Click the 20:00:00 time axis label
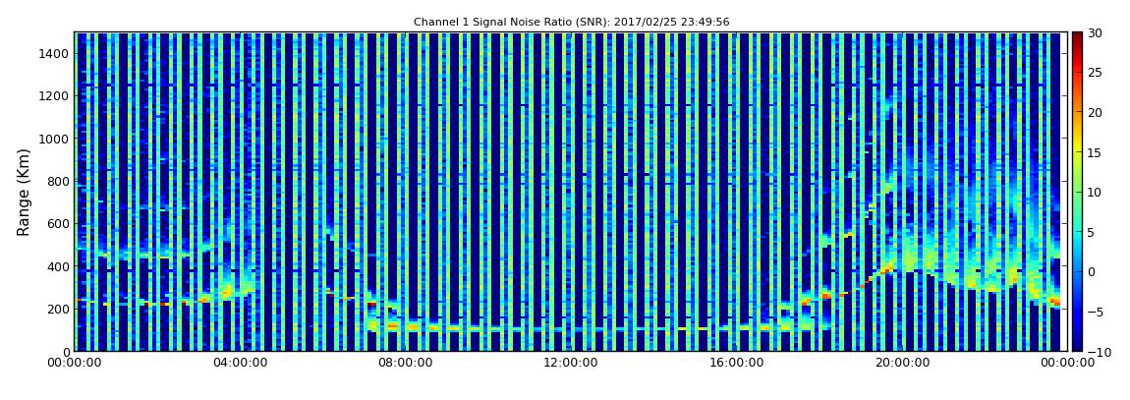Screen dimensions: 1130x400 click(902, 364)
